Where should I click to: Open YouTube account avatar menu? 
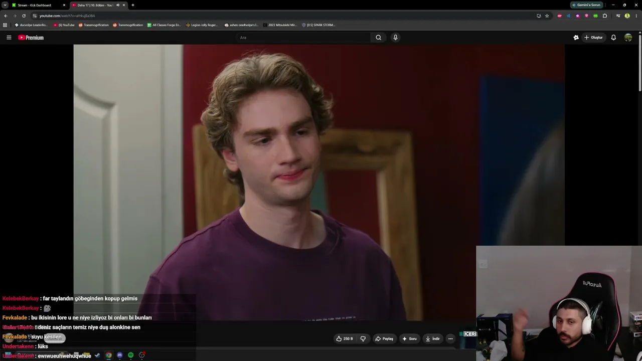(x=628, y=38)
